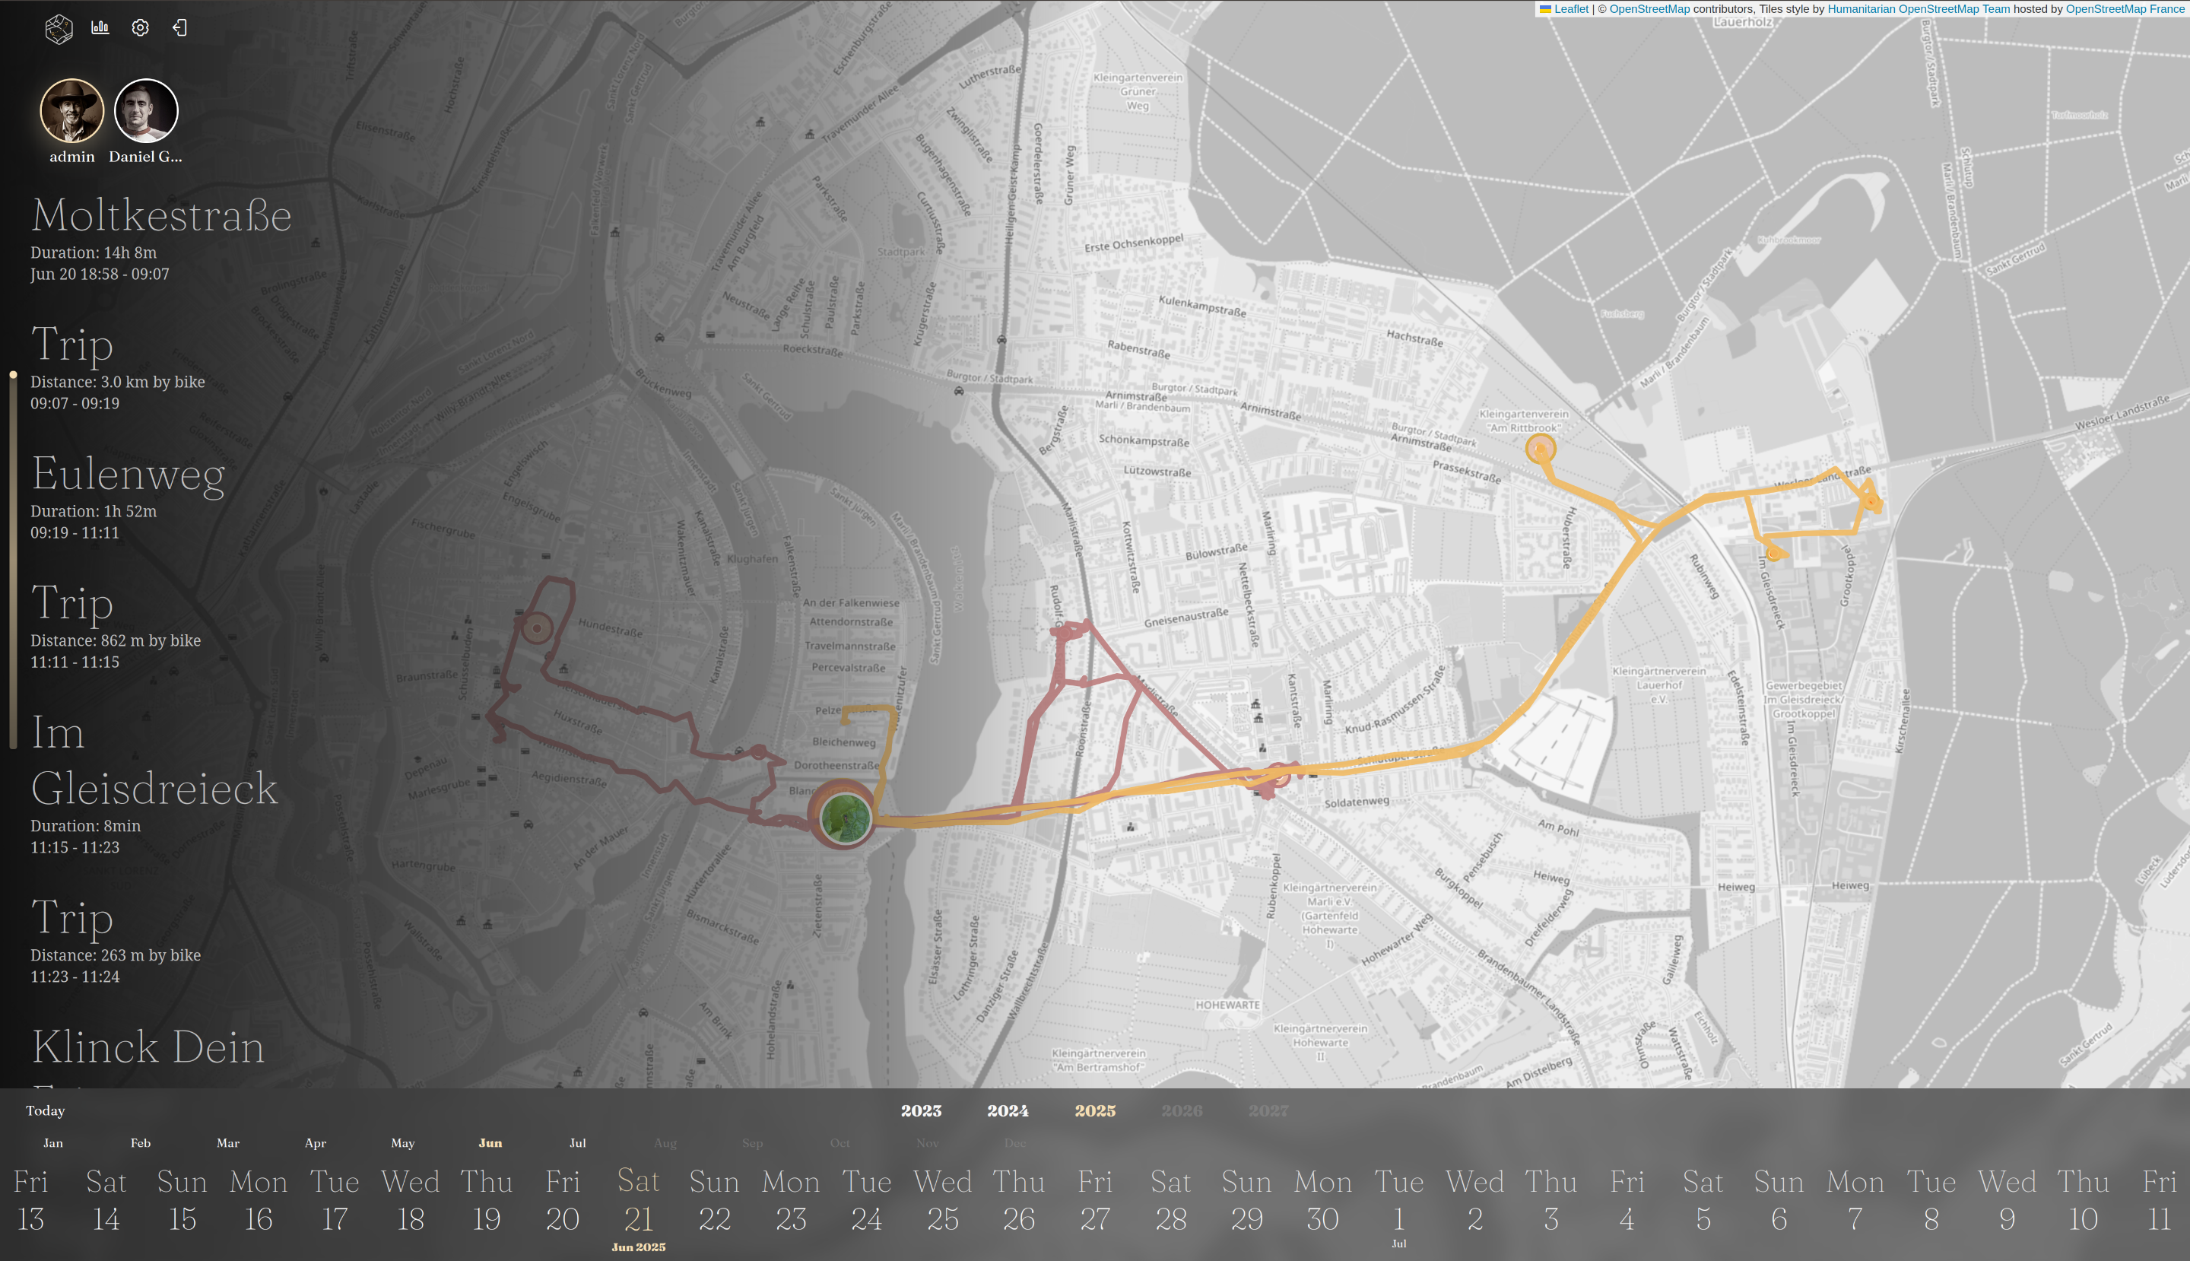
Task: Jump to Today in the calendar
Action: coord(45,1110)
